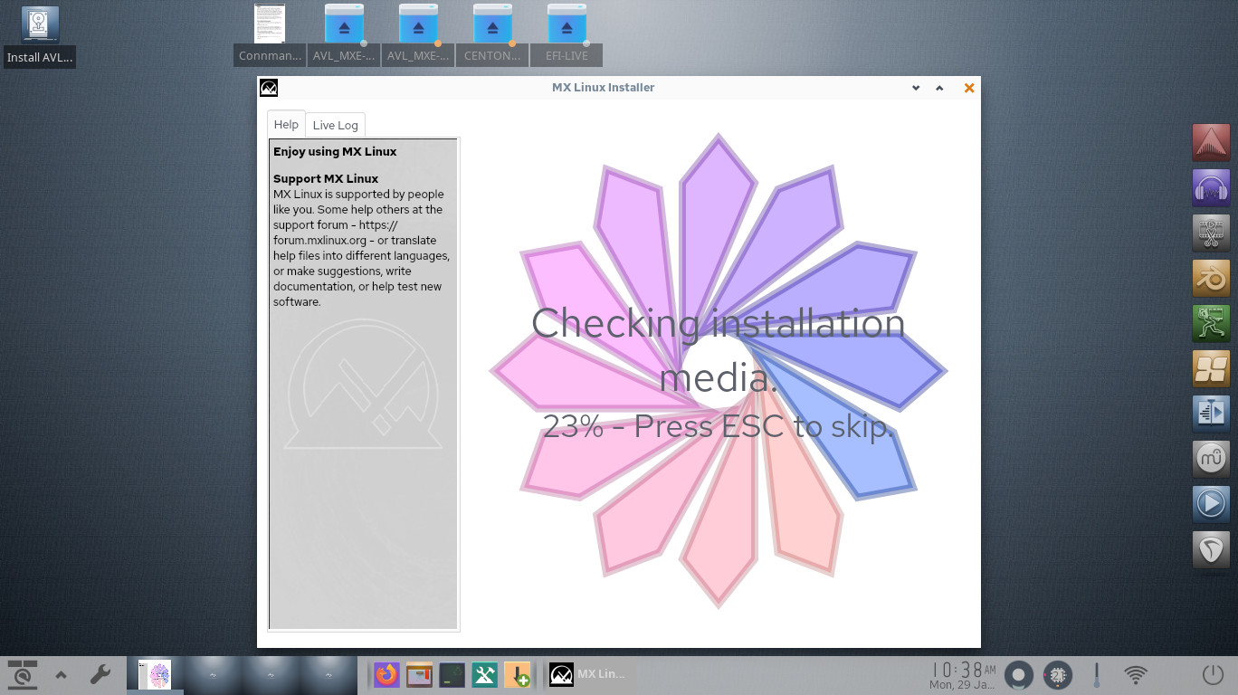Roll down the installer window with the down chevron

(x=916, y=88)
